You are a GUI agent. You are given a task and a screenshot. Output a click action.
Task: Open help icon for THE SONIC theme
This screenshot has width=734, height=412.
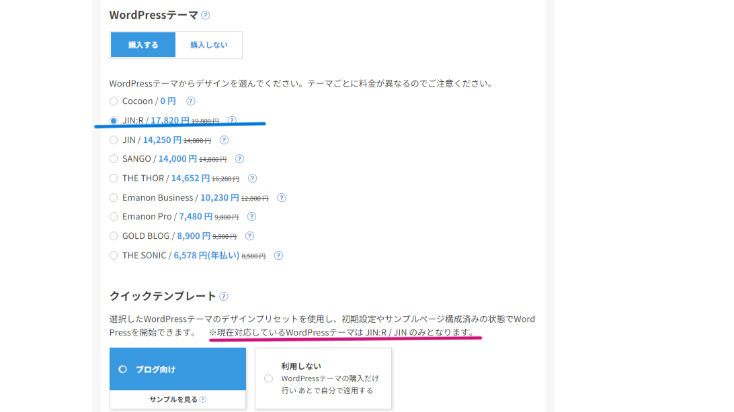click(278, 256)
